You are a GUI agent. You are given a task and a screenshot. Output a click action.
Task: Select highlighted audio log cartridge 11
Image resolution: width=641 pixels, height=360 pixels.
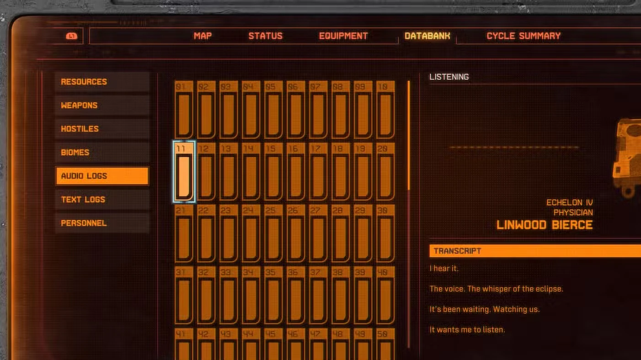[x=184, y=172]
